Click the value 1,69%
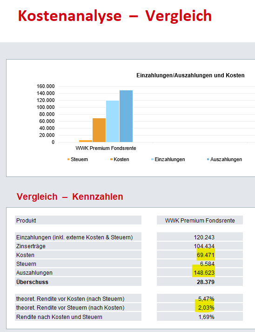 [x=206, y=317]
